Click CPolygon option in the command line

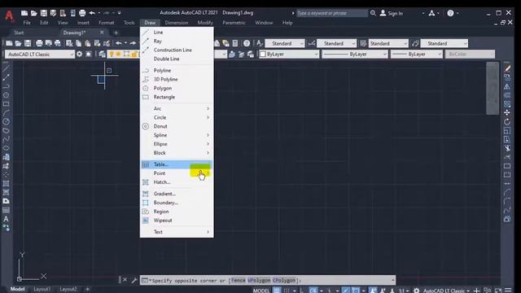pyautogui.click(x=284, y=280)
